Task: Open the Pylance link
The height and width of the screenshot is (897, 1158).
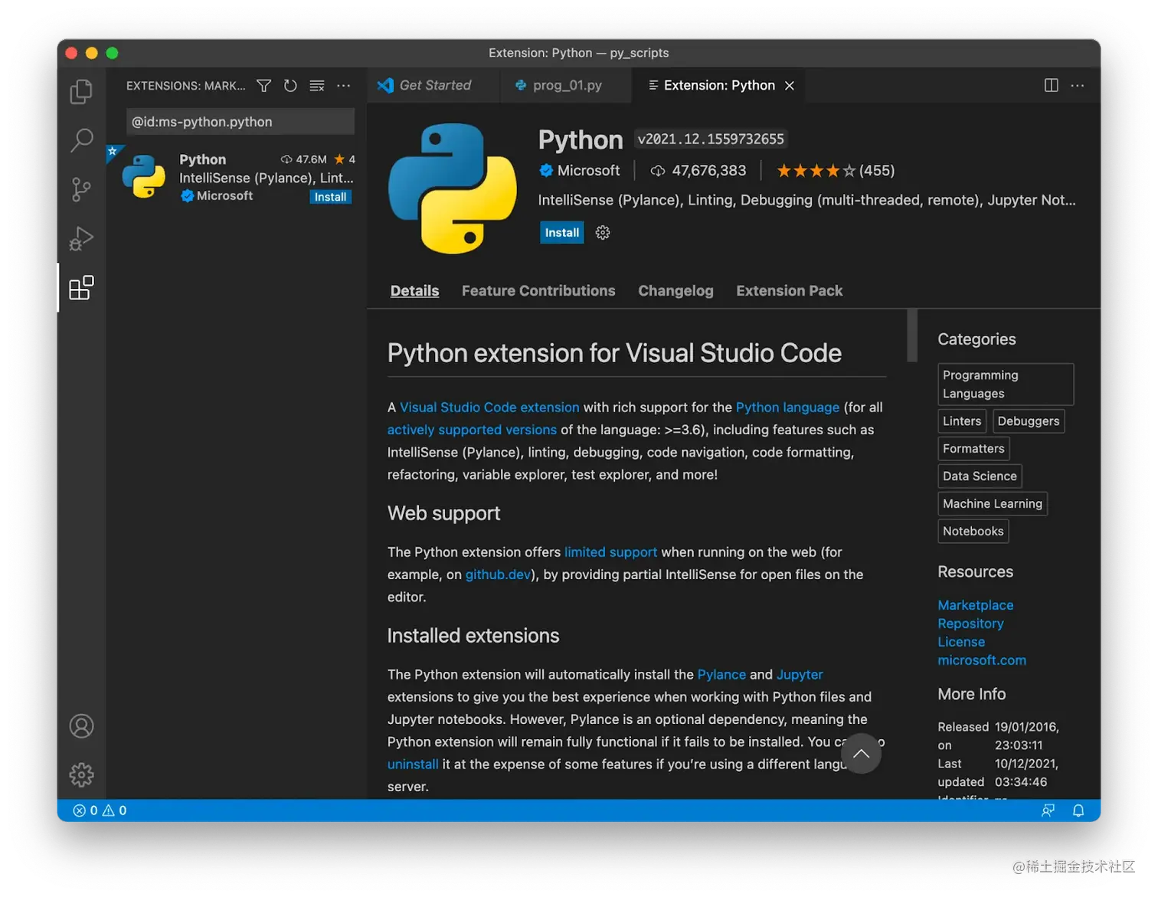Action: pos(721,675)
